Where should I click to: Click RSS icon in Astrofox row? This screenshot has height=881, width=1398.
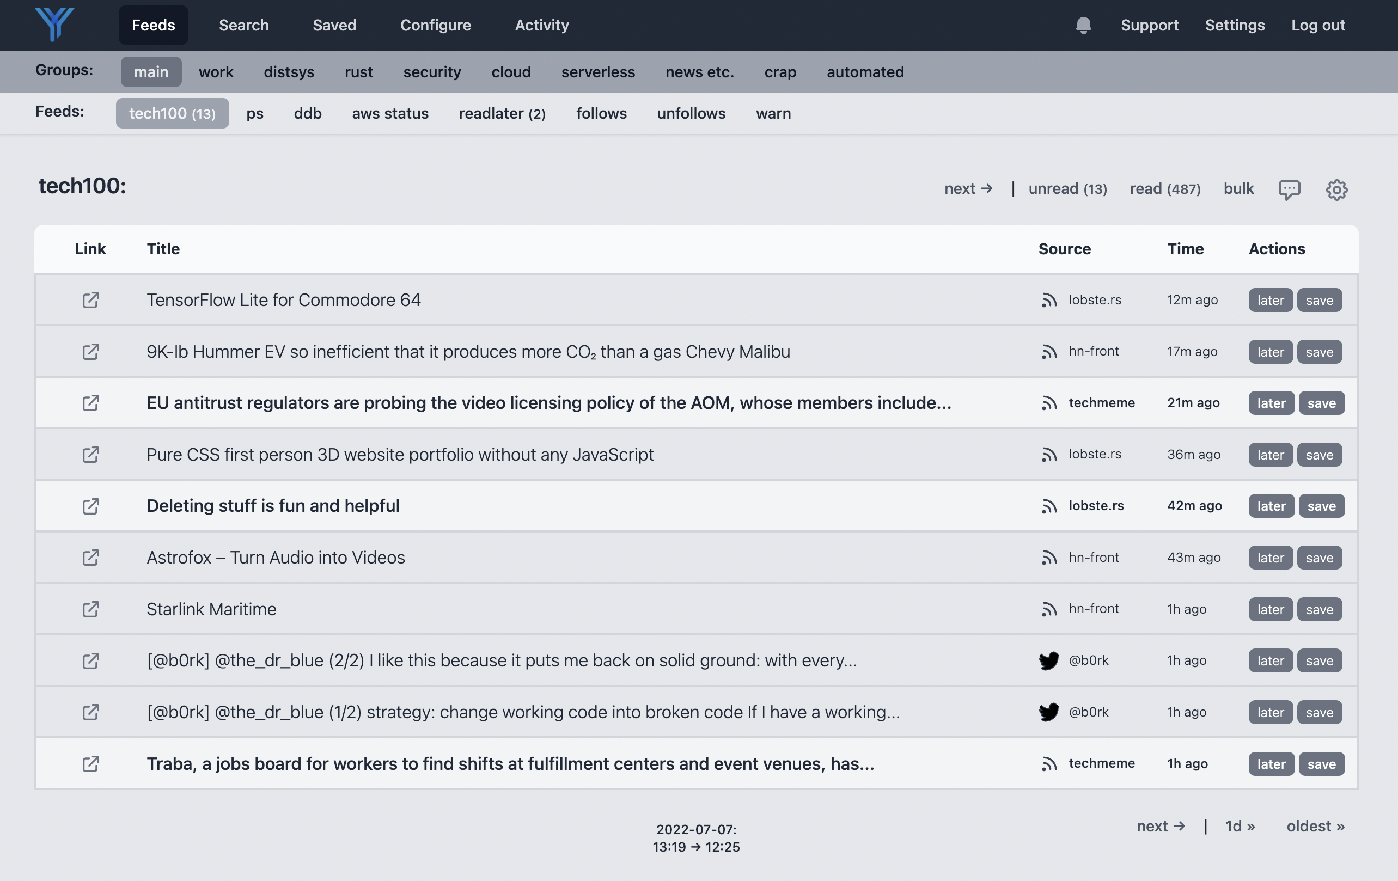(x=1048, y=558)
